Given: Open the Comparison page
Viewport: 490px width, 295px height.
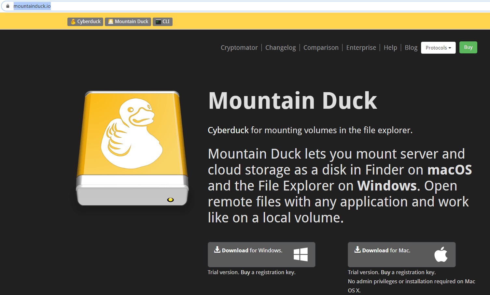Looking at the screenshot, I should [321, 48].
